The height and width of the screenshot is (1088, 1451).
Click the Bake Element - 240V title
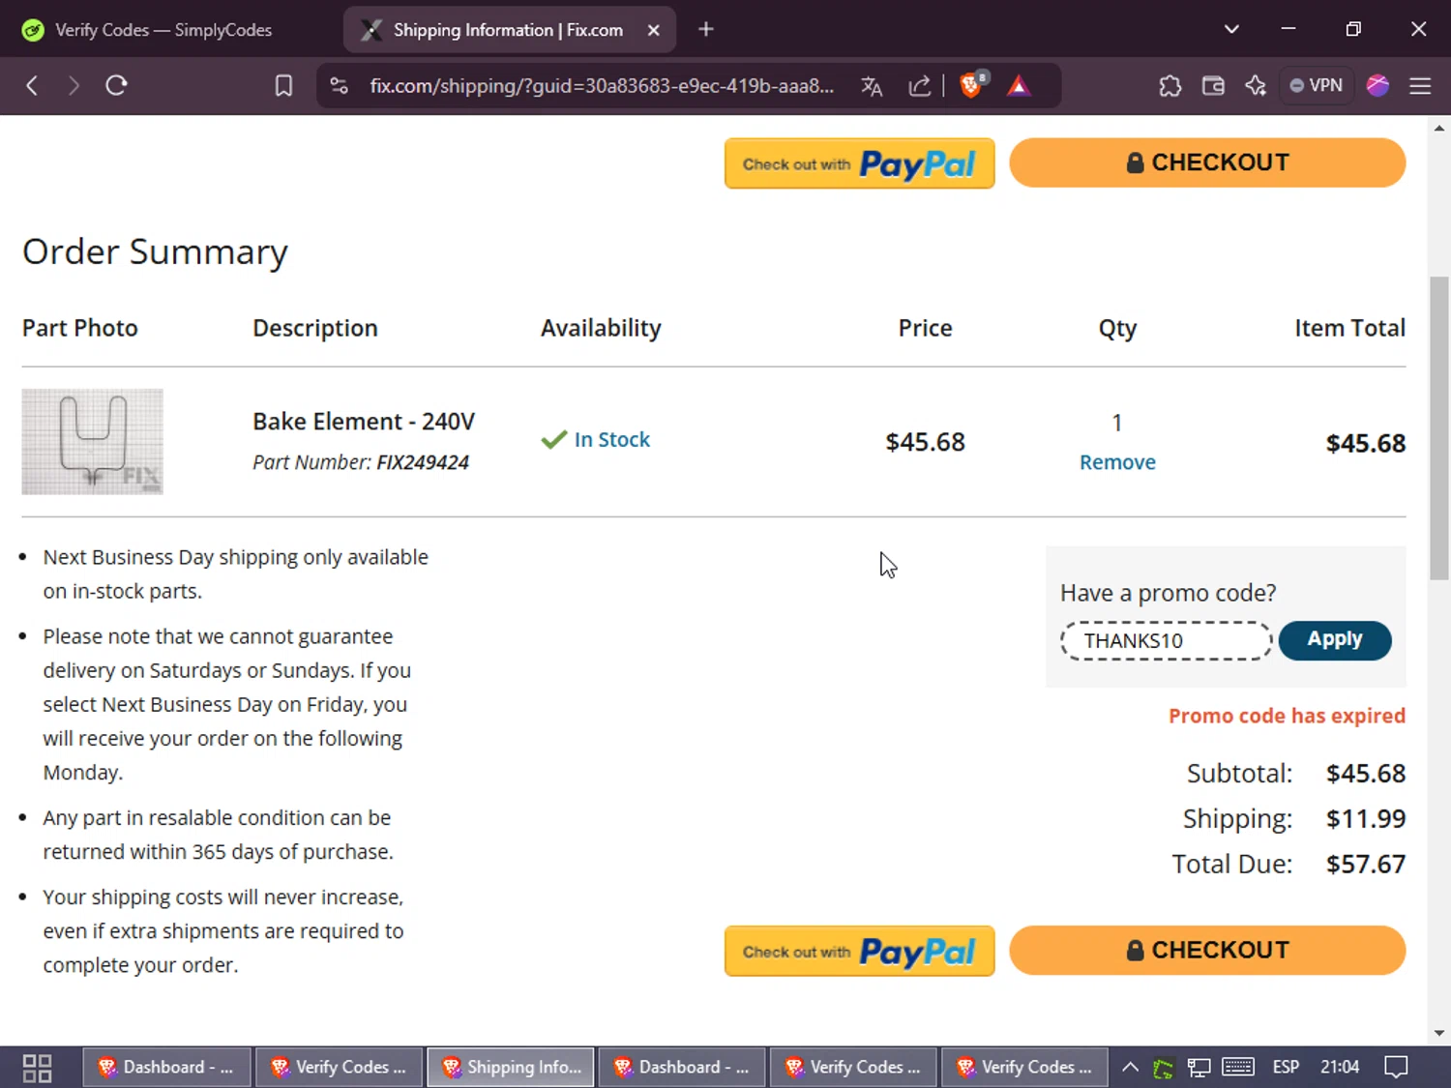pos(364,422)
